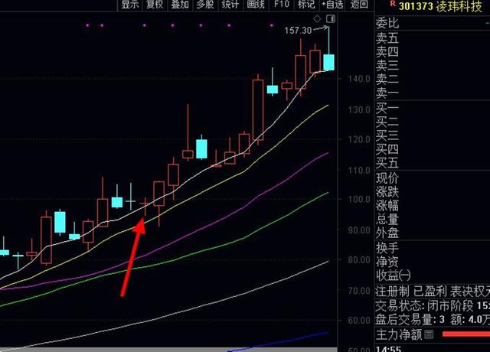Click the red 主力净额 bar
The width and height of the screenshot is (490, 352).
pyautogui.click(x=466, y=334)
